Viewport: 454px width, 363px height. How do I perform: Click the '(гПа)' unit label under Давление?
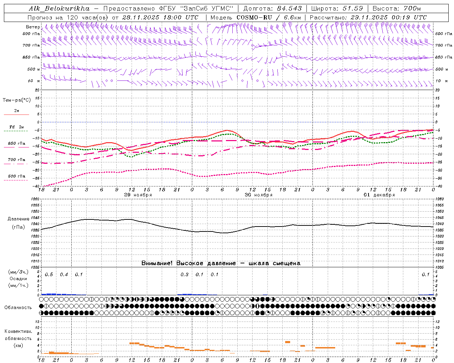(x=18, y=227)
